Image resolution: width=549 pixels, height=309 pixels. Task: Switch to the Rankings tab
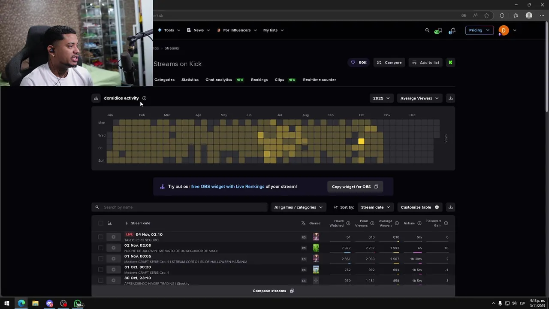[x=259, y=80]
